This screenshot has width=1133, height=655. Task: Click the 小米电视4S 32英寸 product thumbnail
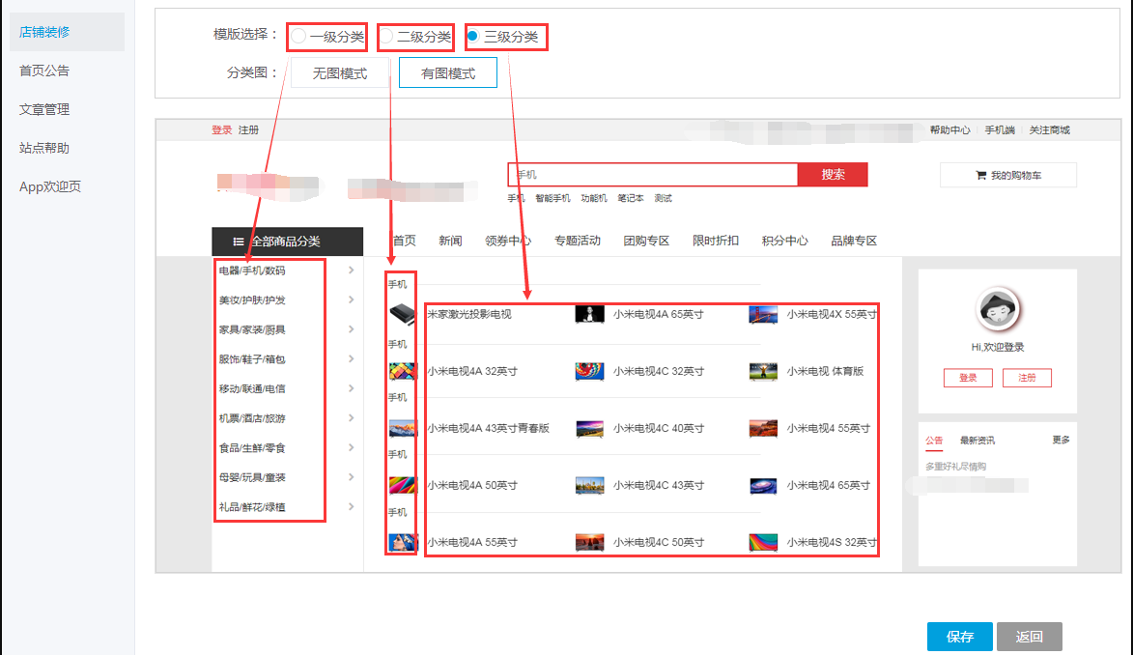click(763, 542)
